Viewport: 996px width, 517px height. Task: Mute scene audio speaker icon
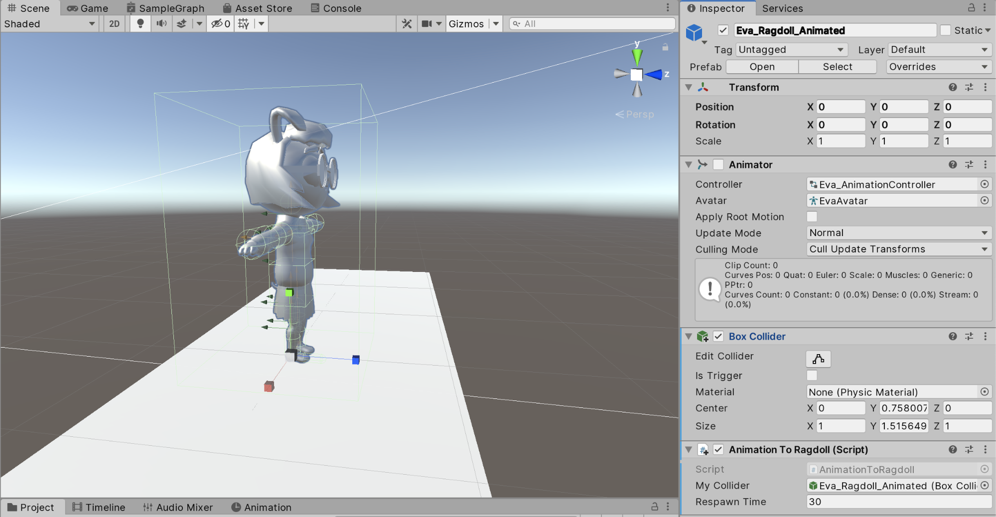click(161, 23)
